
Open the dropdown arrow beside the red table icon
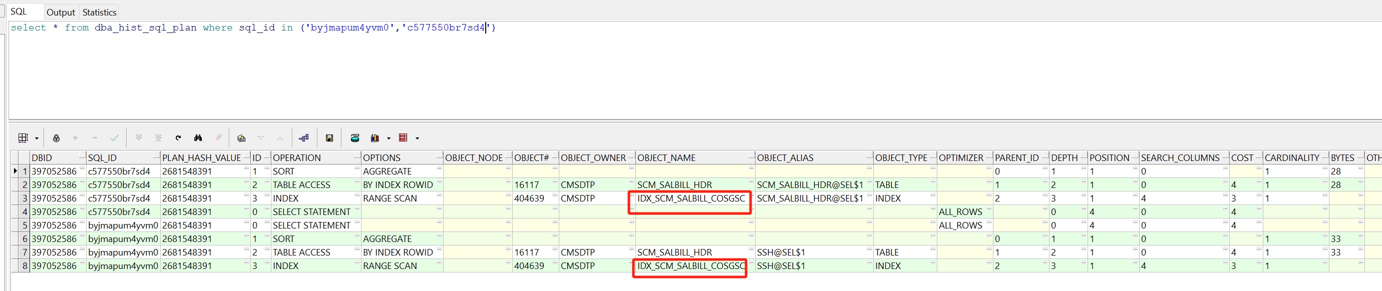click(417, 138)
